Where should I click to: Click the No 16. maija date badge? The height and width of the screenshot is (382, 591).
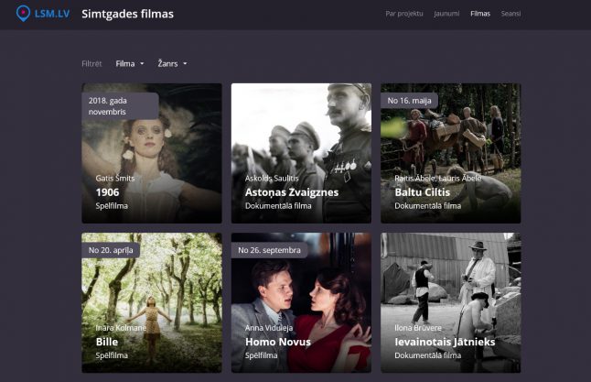[x=409, y=101]
